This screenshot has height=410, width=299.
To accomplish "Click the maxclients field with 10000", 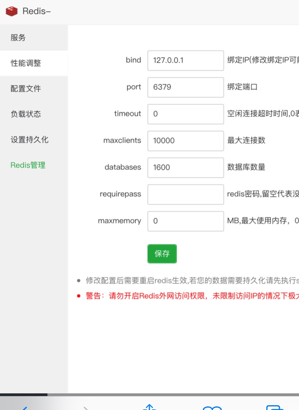I will 185,140.
